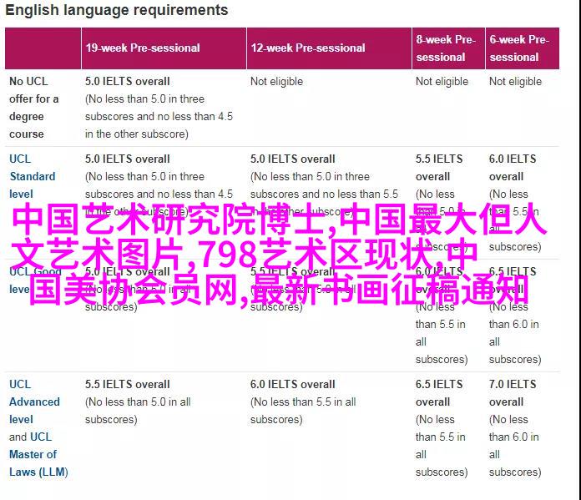Select the 19-week Pre-sessional column header

[164, 48]
